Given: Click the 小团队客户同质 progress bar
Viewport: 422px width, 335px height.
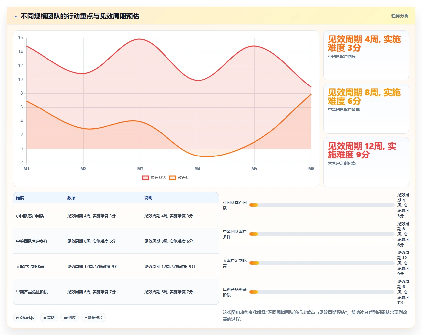Looking at the screenshot, I should (x=322, y=205).
